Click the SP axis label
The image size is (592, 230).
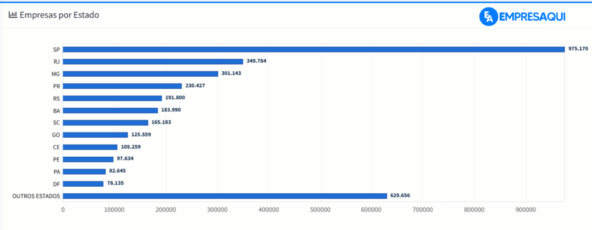pos(56,50)
